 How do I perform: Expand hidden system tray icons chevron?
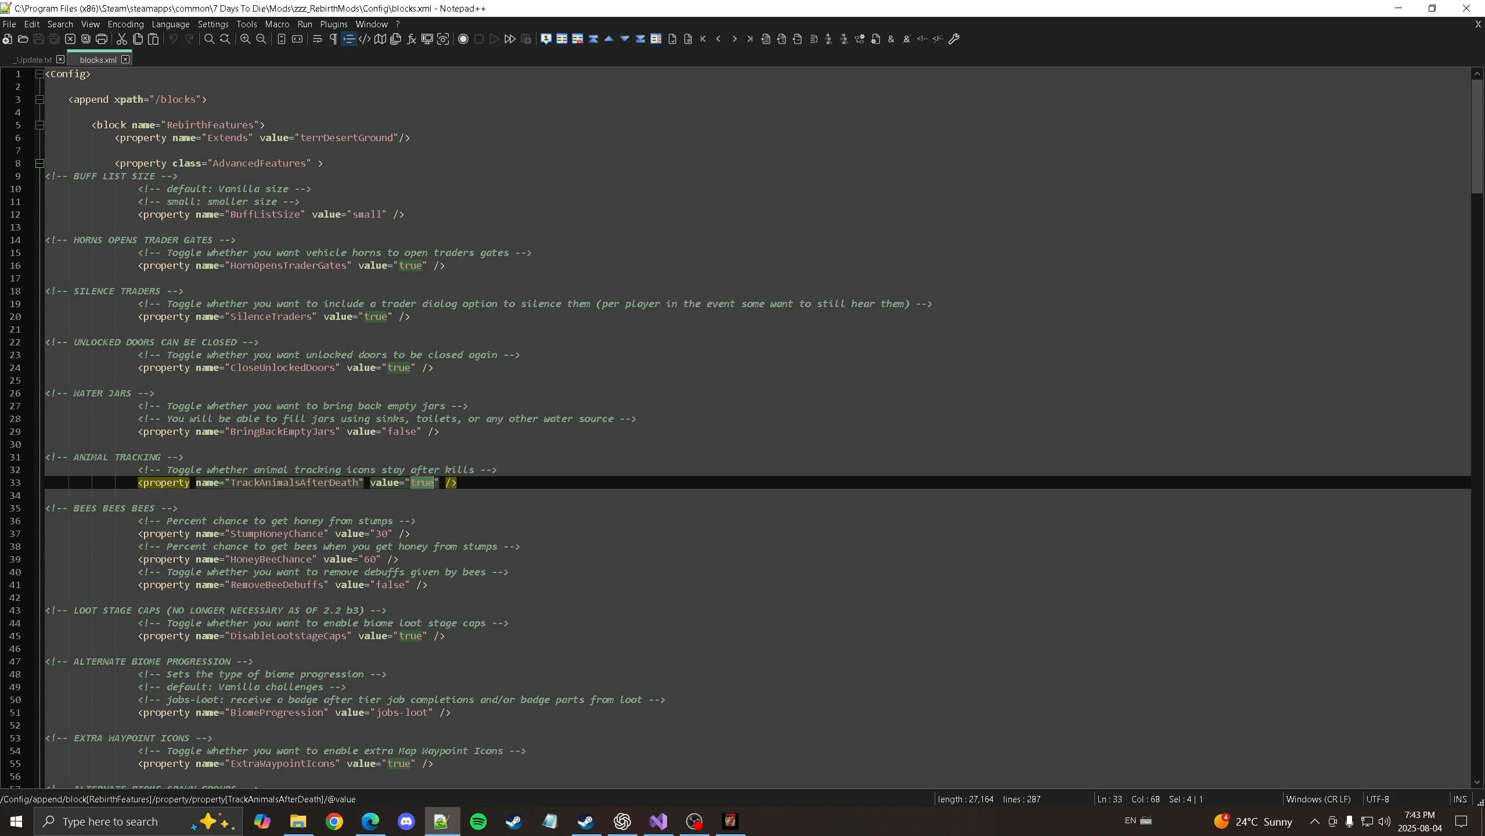coord(1315,821)
